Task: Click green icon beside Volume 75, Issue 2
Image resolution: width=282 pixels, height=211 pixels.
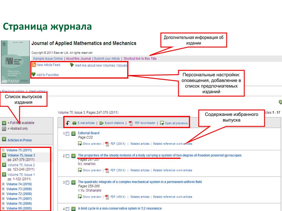Action: 4,165
